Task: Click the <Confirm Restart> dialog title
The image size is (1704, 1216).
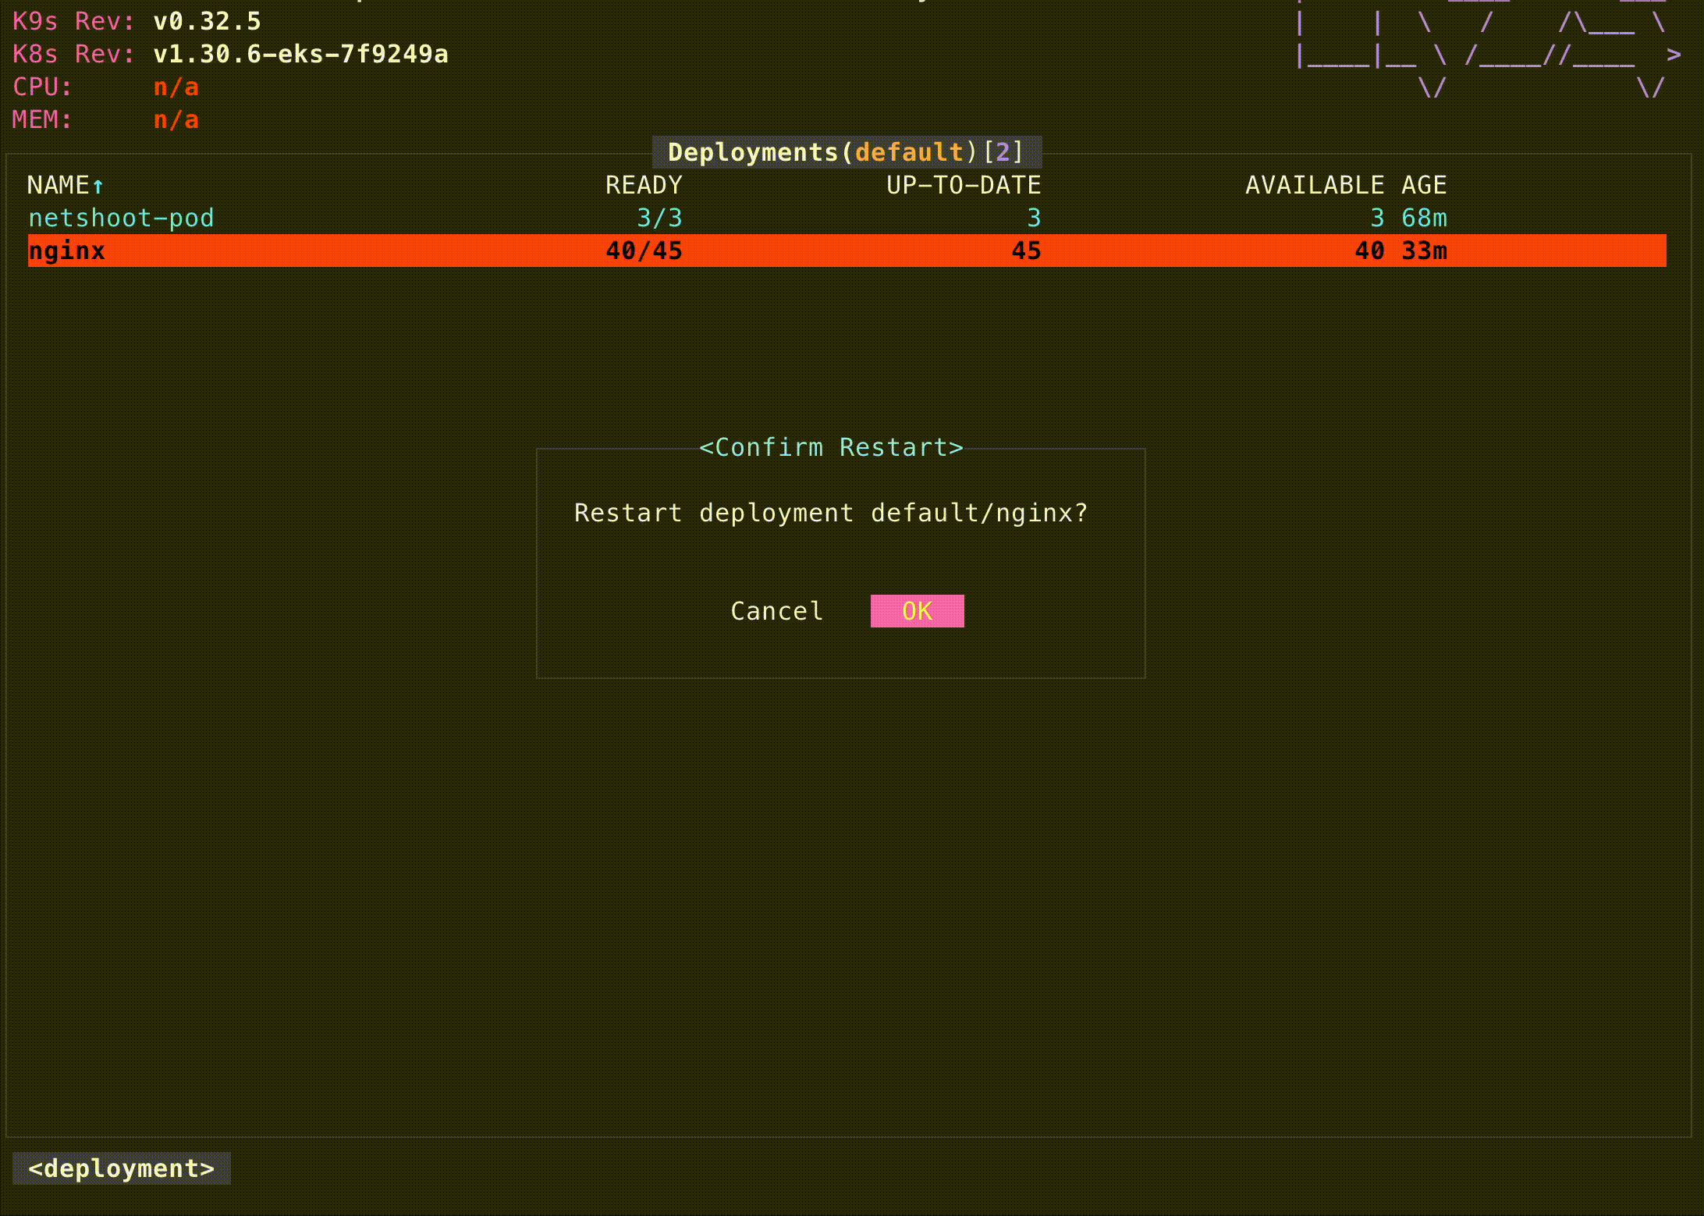Action: click(831, 447)
